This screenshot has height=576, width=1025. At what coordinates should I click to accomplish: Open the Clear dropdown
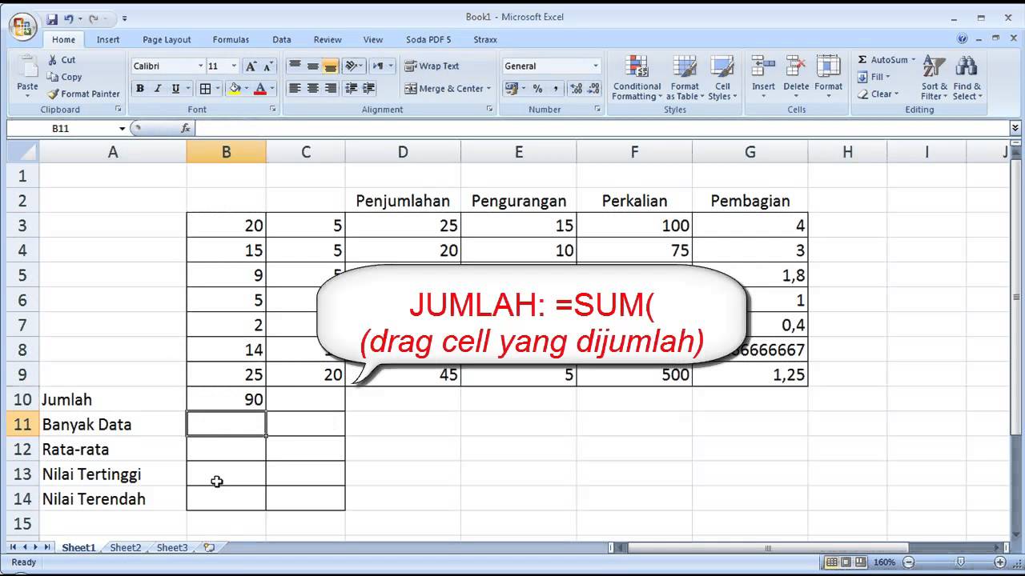(x=878, y=94)
